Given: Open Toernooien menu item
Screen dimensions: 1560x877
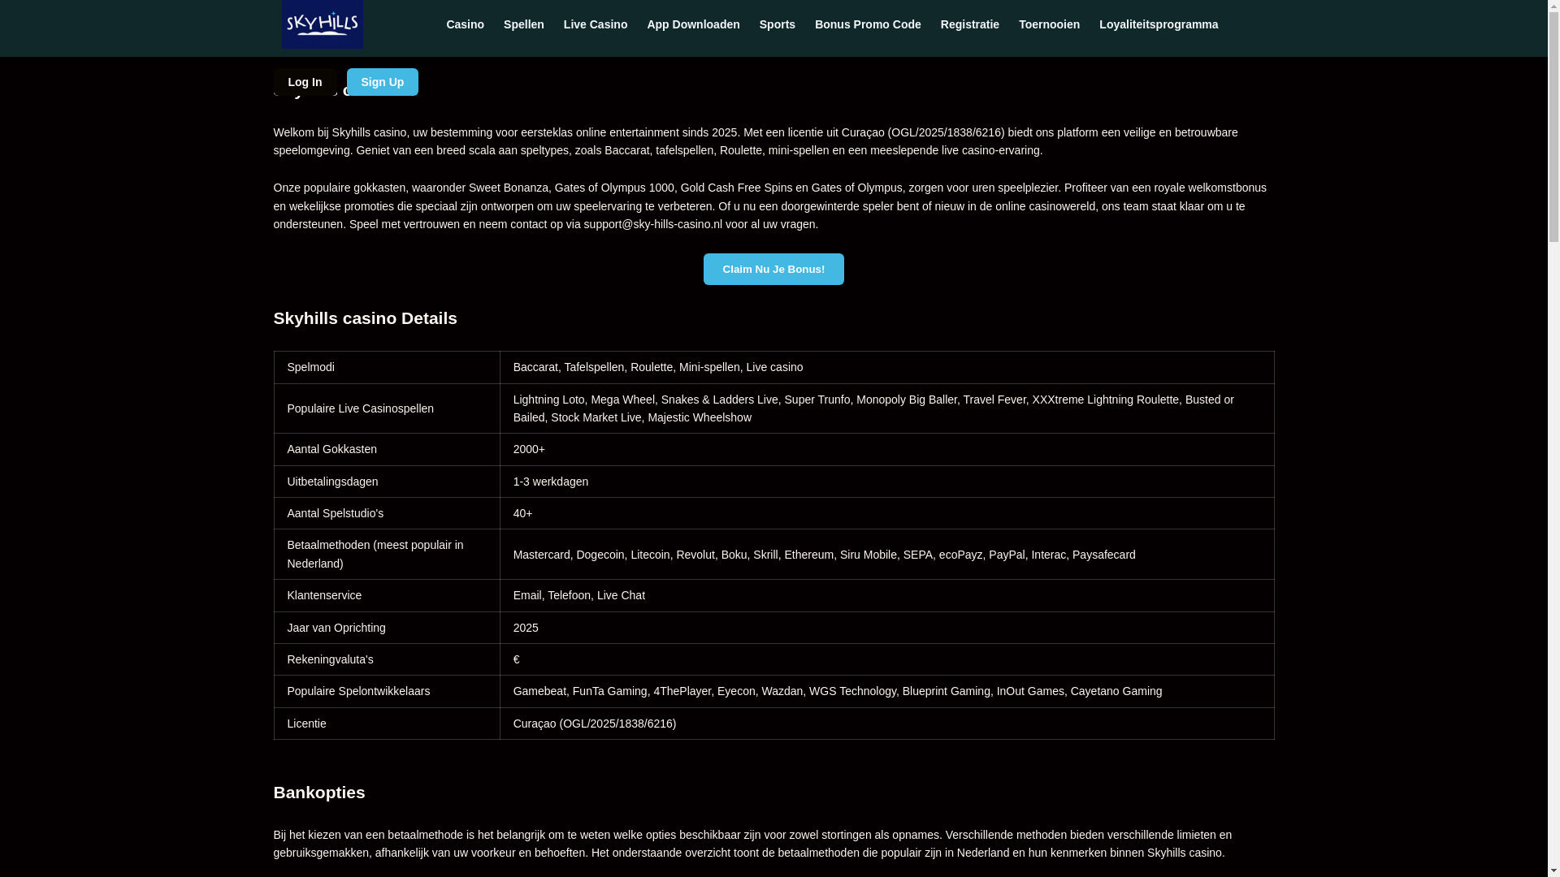Looking at the screenshot, I should coord(1049,24).
